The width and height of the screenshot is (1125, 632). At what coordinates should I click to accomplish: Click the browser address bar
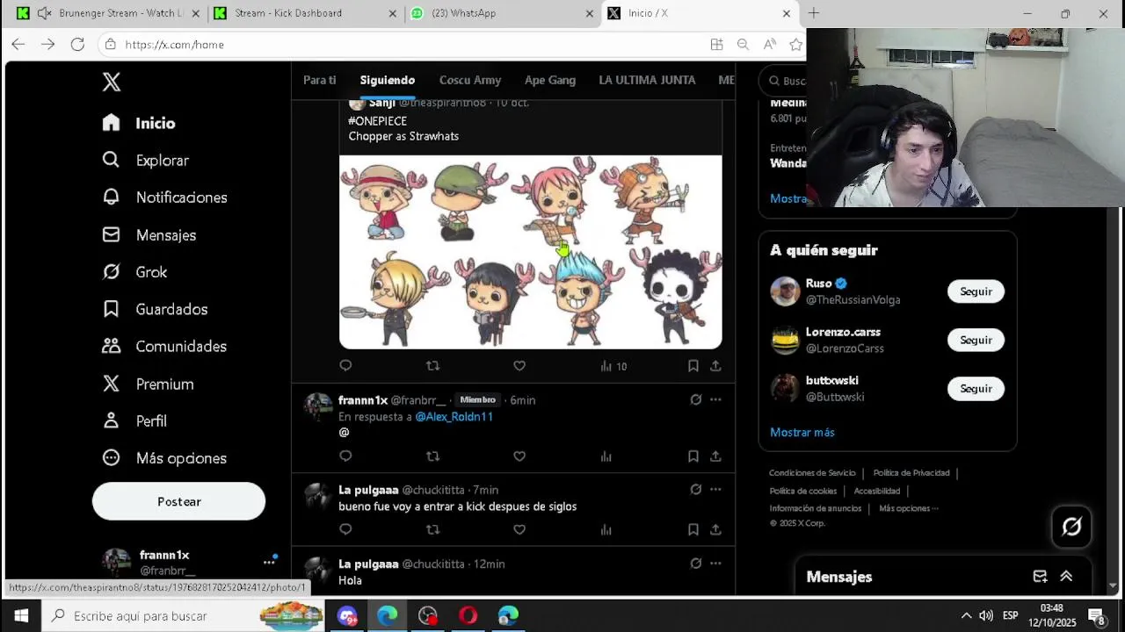404,44
